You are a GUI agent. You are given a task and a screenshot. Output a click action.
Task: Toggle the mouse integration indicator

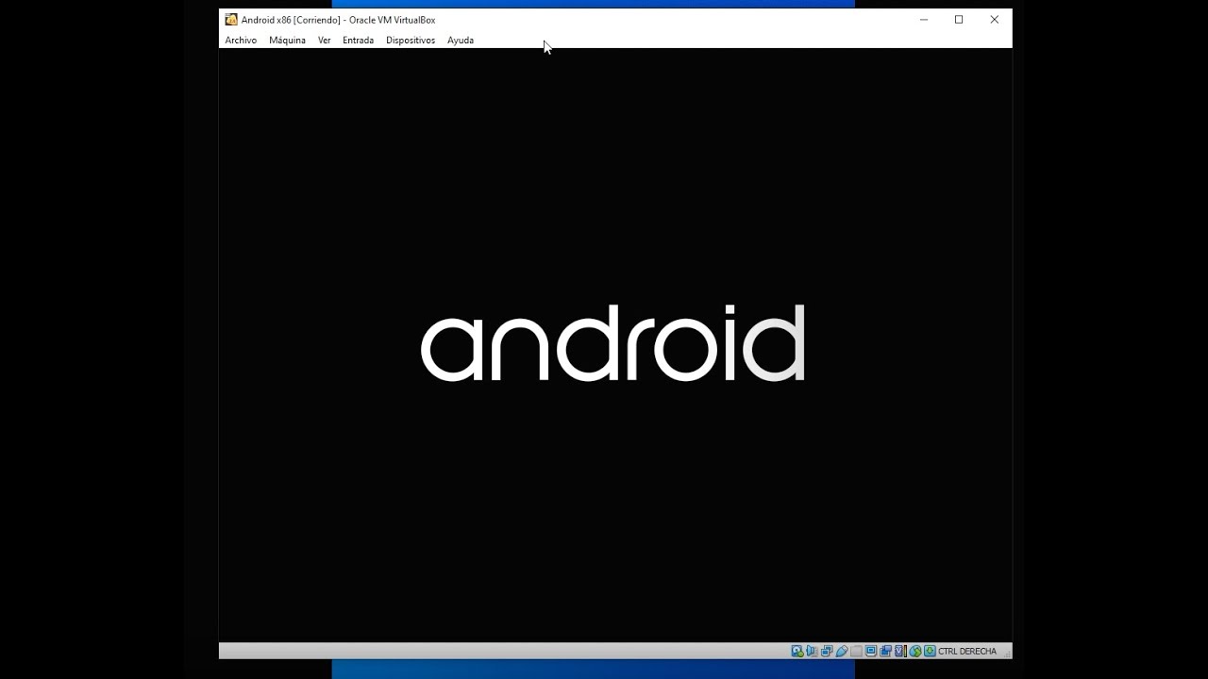pos(915,651)
